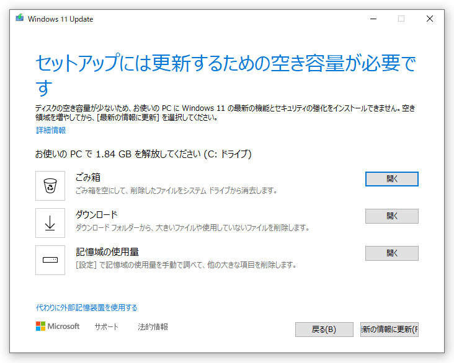
Task: Close the Windows 11 Update window
Action: [430, 19]
